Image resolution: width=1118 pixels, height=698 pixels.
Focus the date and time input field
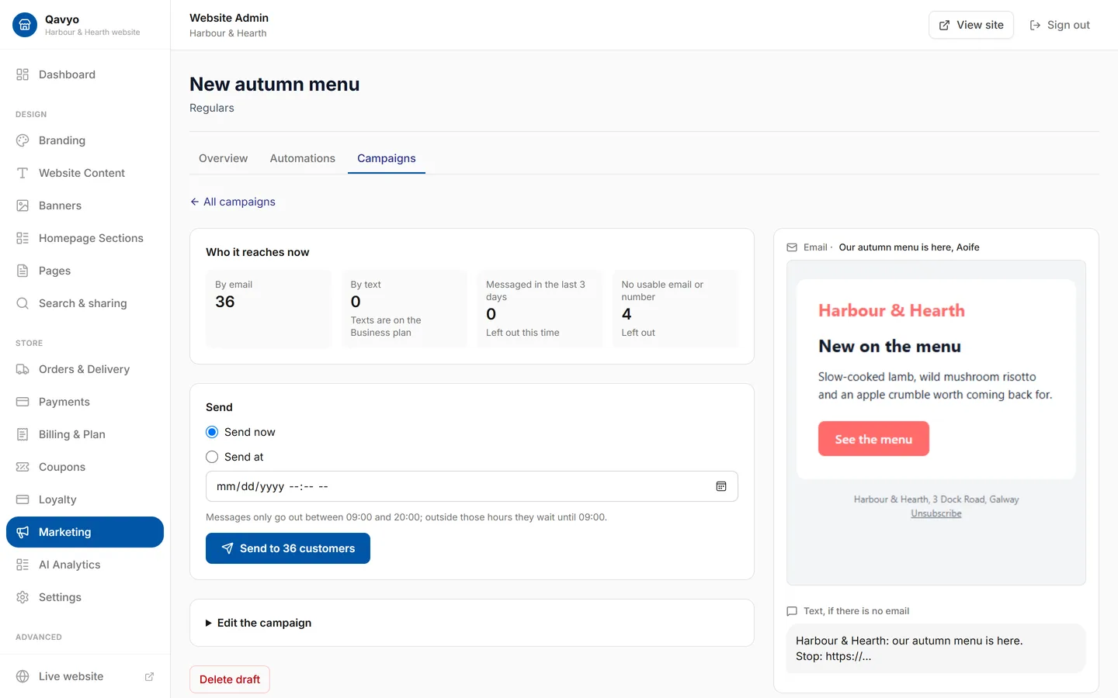coord(472,486)
